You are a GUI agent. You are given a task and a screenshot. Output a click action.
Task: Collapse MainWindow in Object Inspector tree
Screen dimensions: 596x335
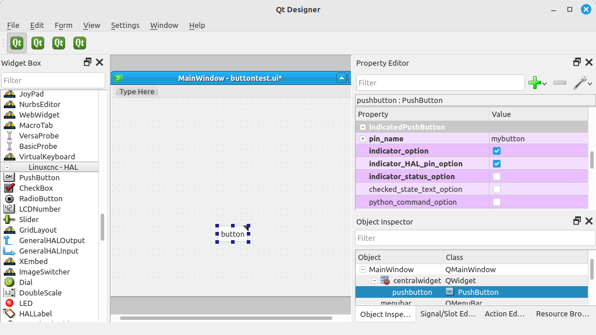click(x=363, y=270)
